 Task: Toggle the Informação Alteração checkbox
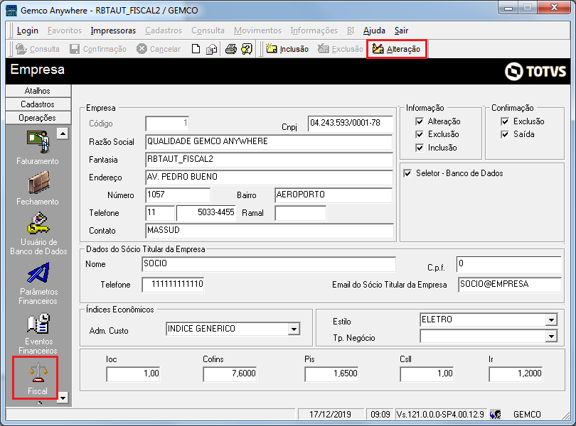420,121
